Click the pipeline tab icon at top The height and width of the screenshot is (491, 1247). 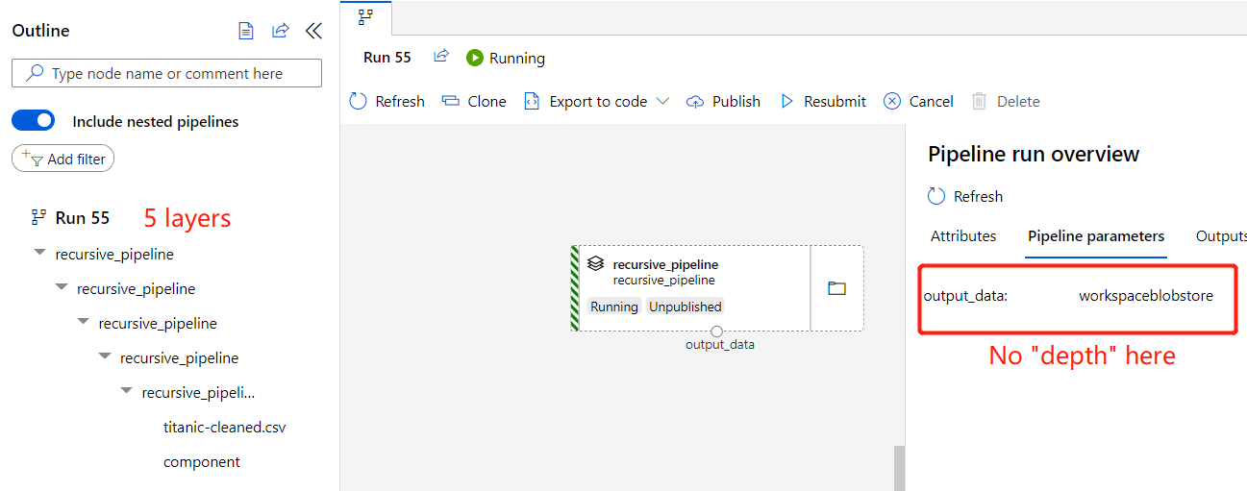365,16
